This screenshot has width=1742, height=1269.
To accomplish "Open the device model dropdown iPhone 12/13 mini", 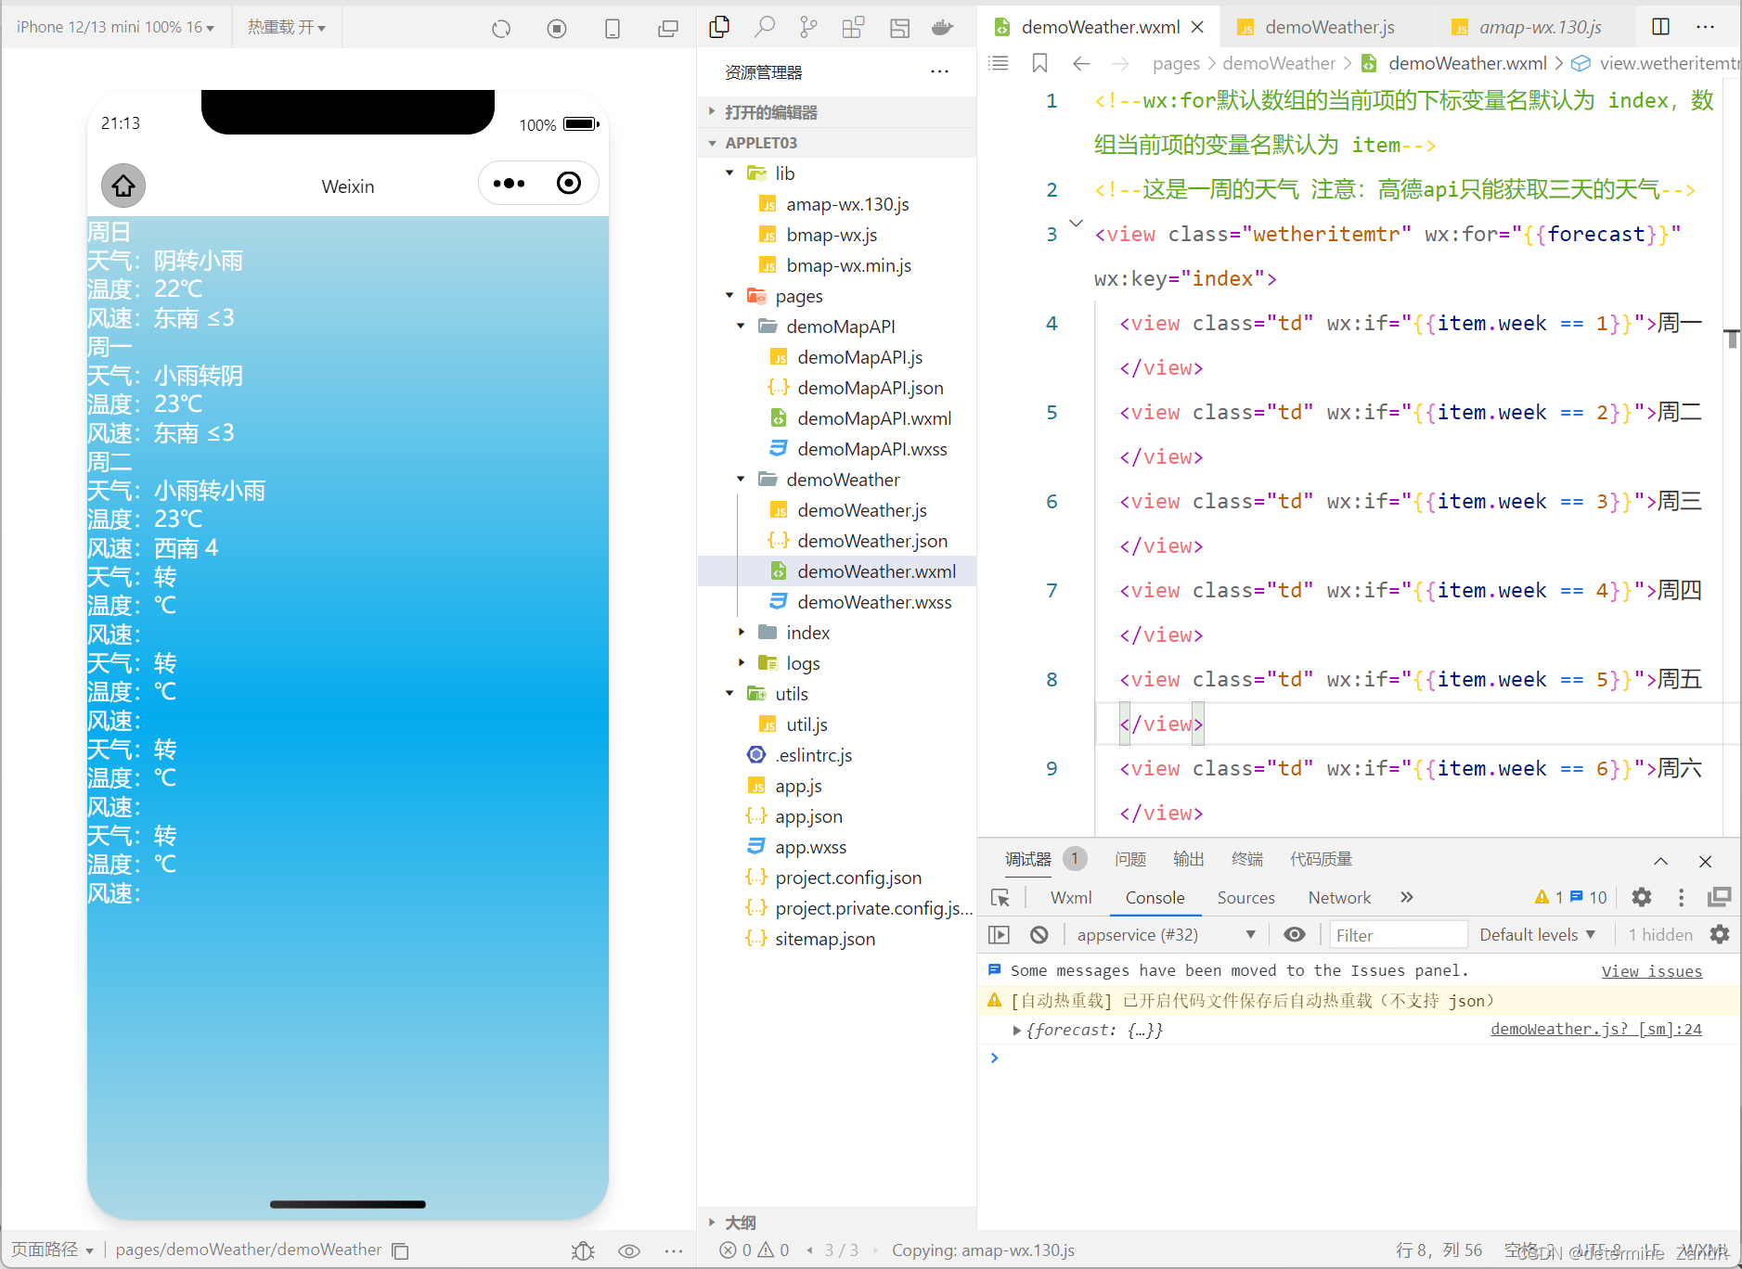I will coord(115,27).
